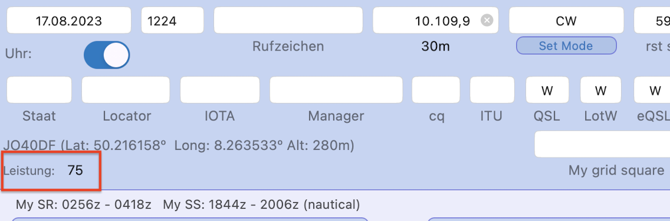Open the LotW status field showing W

click(x=601, y=90)
